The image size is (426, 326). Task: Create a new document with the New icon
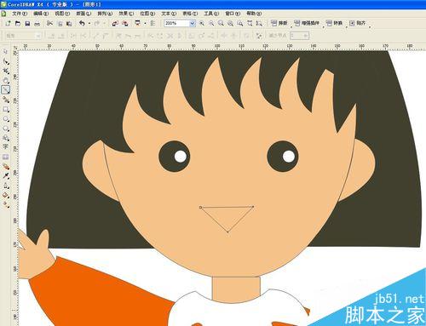[8, 23]
